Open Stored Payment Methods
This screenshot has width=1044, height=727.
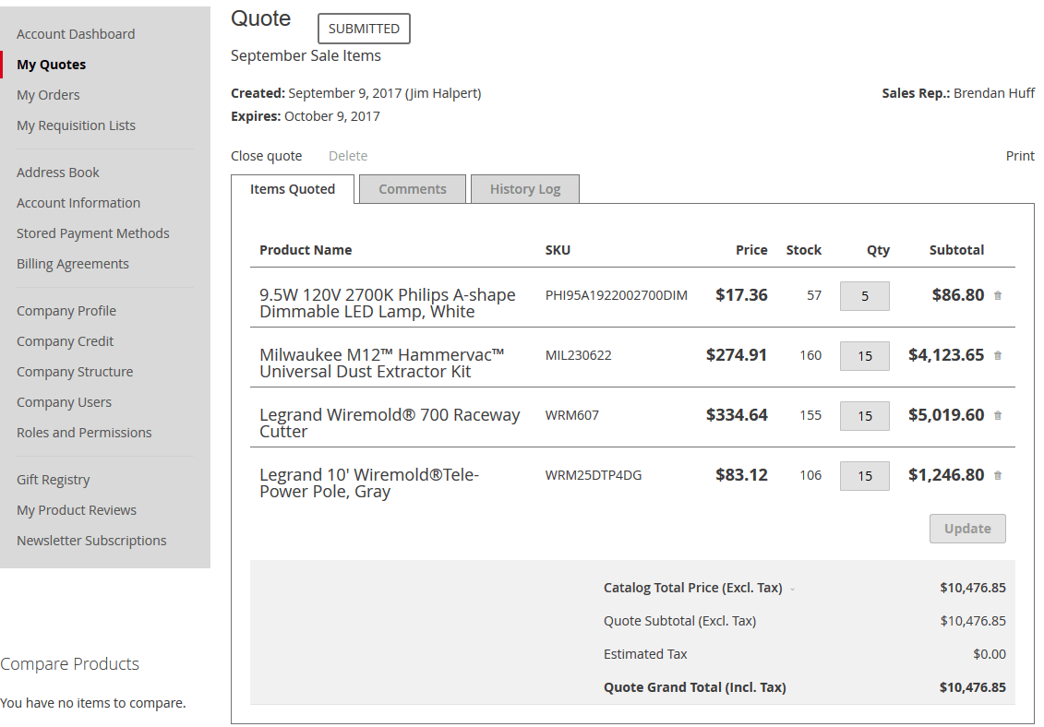[x=93, y=233]
